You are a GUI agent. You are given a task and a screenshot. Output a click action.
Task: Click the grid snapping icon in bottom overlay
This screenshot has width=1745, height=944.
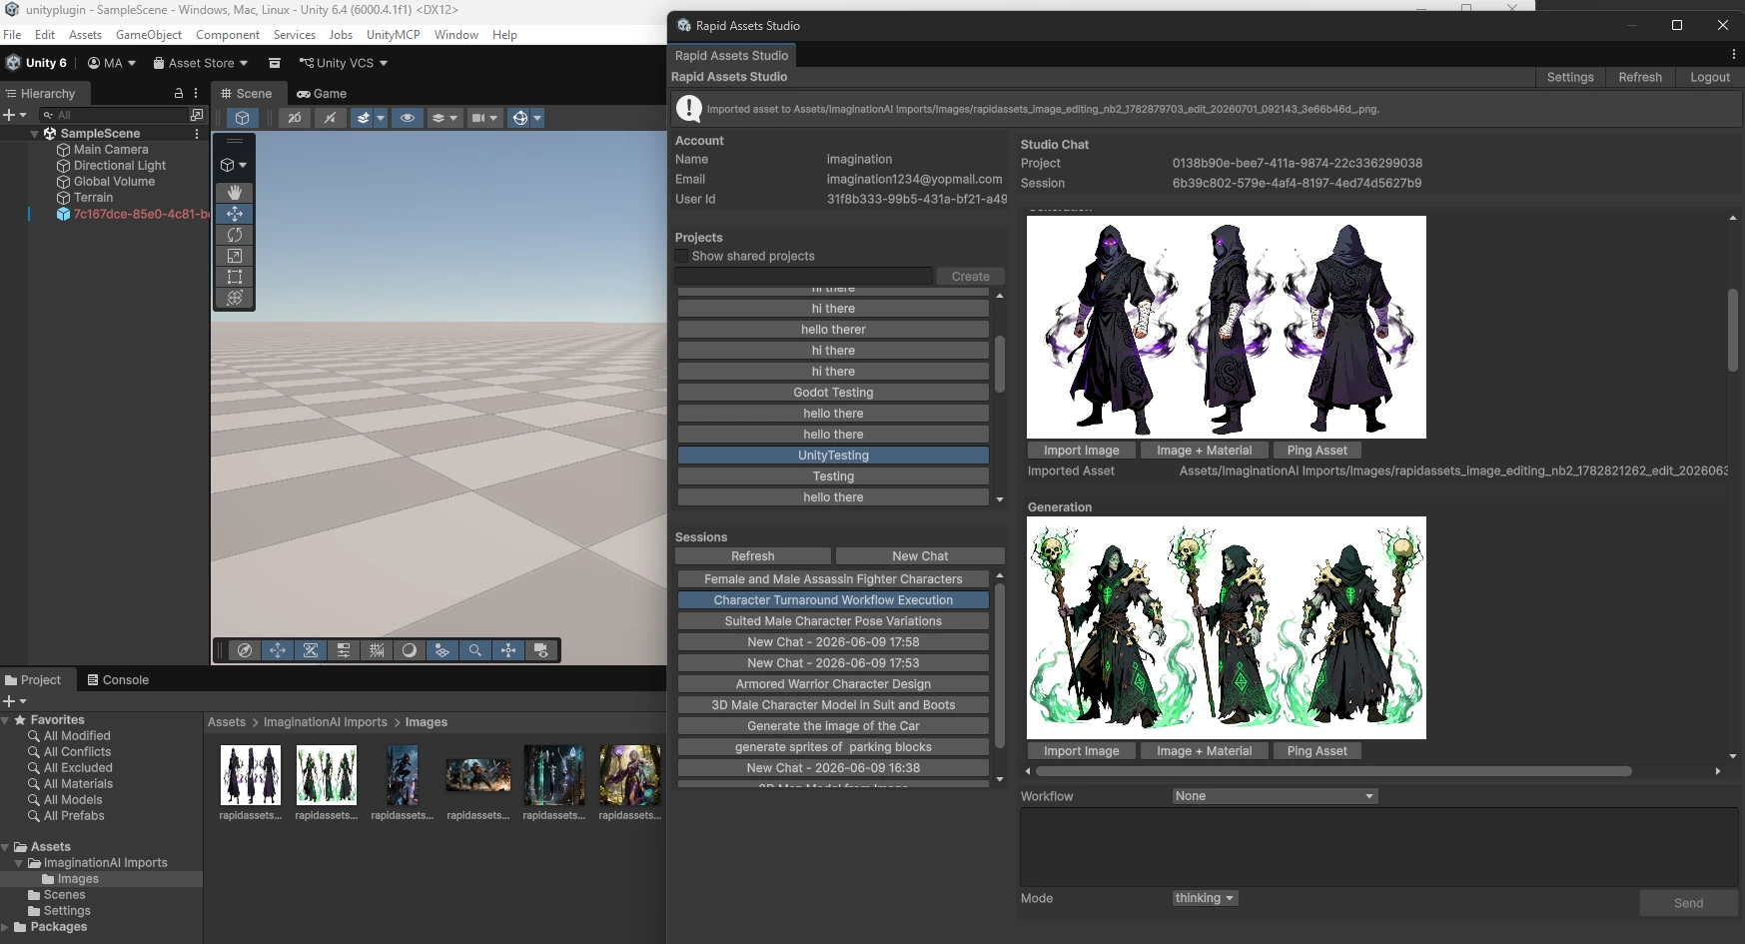[377, 650]
